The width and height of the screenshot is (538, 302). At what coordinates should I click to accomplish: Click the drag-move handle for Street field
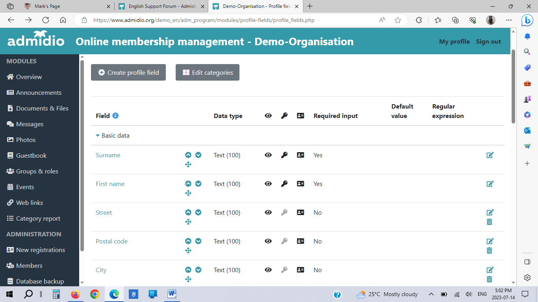(188, 222)
